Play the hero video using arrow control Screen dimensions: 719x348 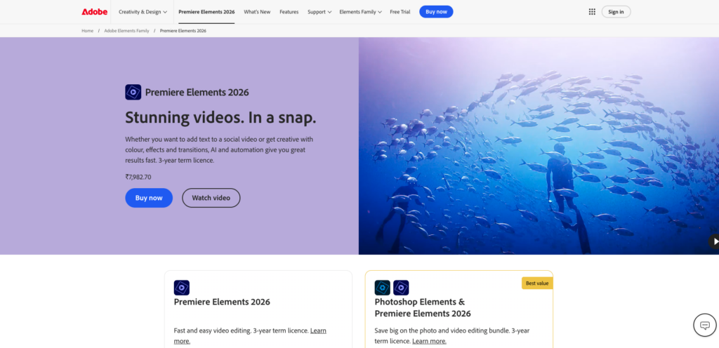click(714, 241)
